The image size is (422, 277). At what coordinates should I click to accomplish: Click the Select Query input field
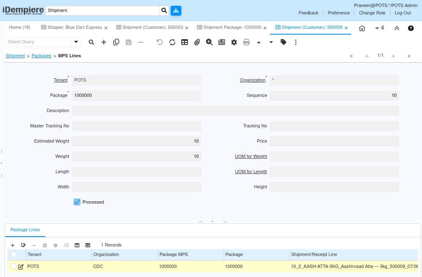click(x=38, y=42)
